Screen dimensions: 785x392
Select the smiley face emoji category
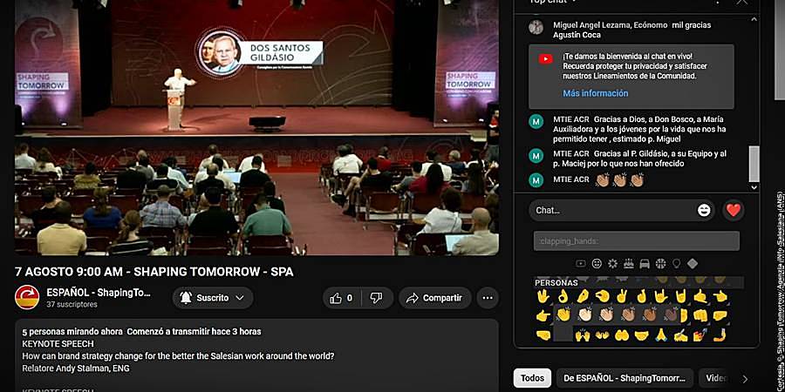[x=597, y=263]
